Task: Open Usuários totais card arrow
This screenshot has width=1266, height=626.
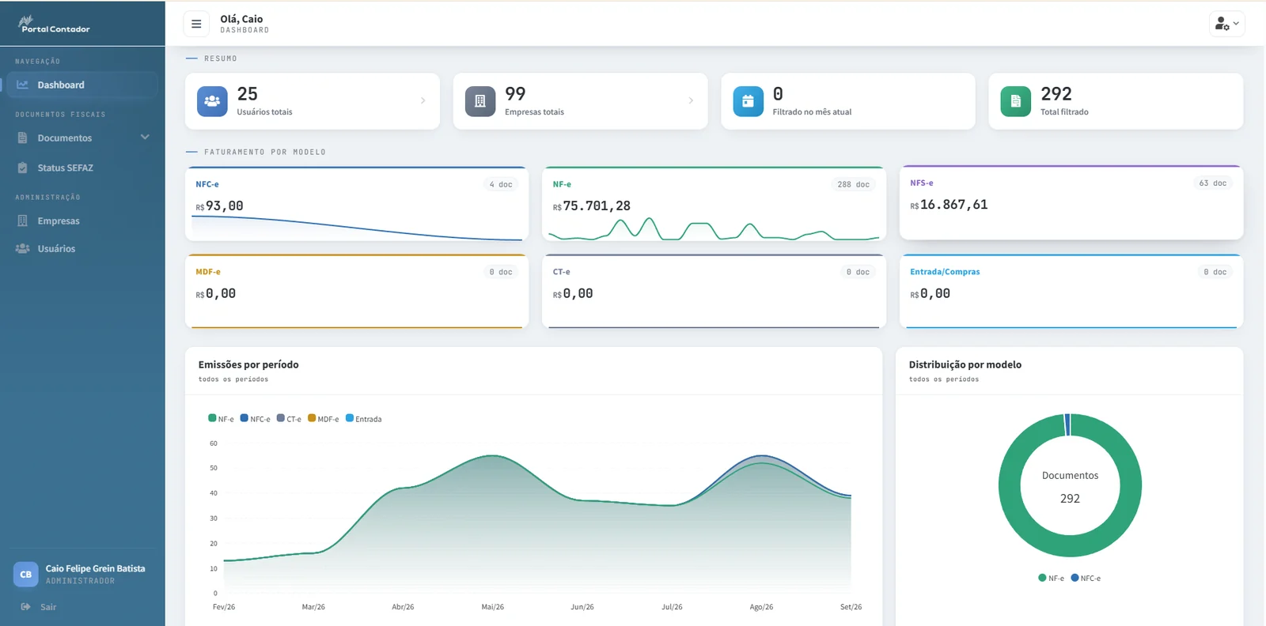Action: 423,100
